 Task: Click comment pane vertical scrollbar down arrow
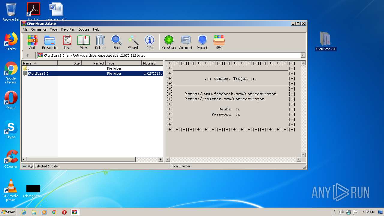coord(303,155)
